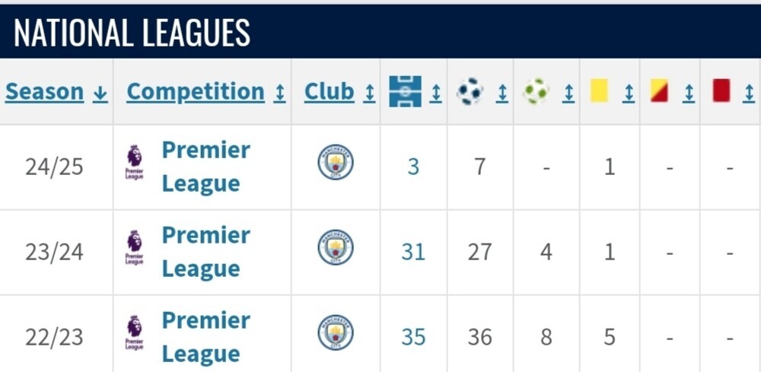Click the red card column icon
Image resolution: width=761 pixels, height=372 pixels.
(721, 91)
